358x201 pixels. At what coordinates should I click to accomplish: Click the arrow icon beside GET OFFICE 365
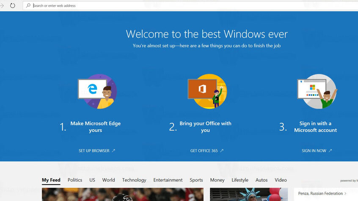222,151
